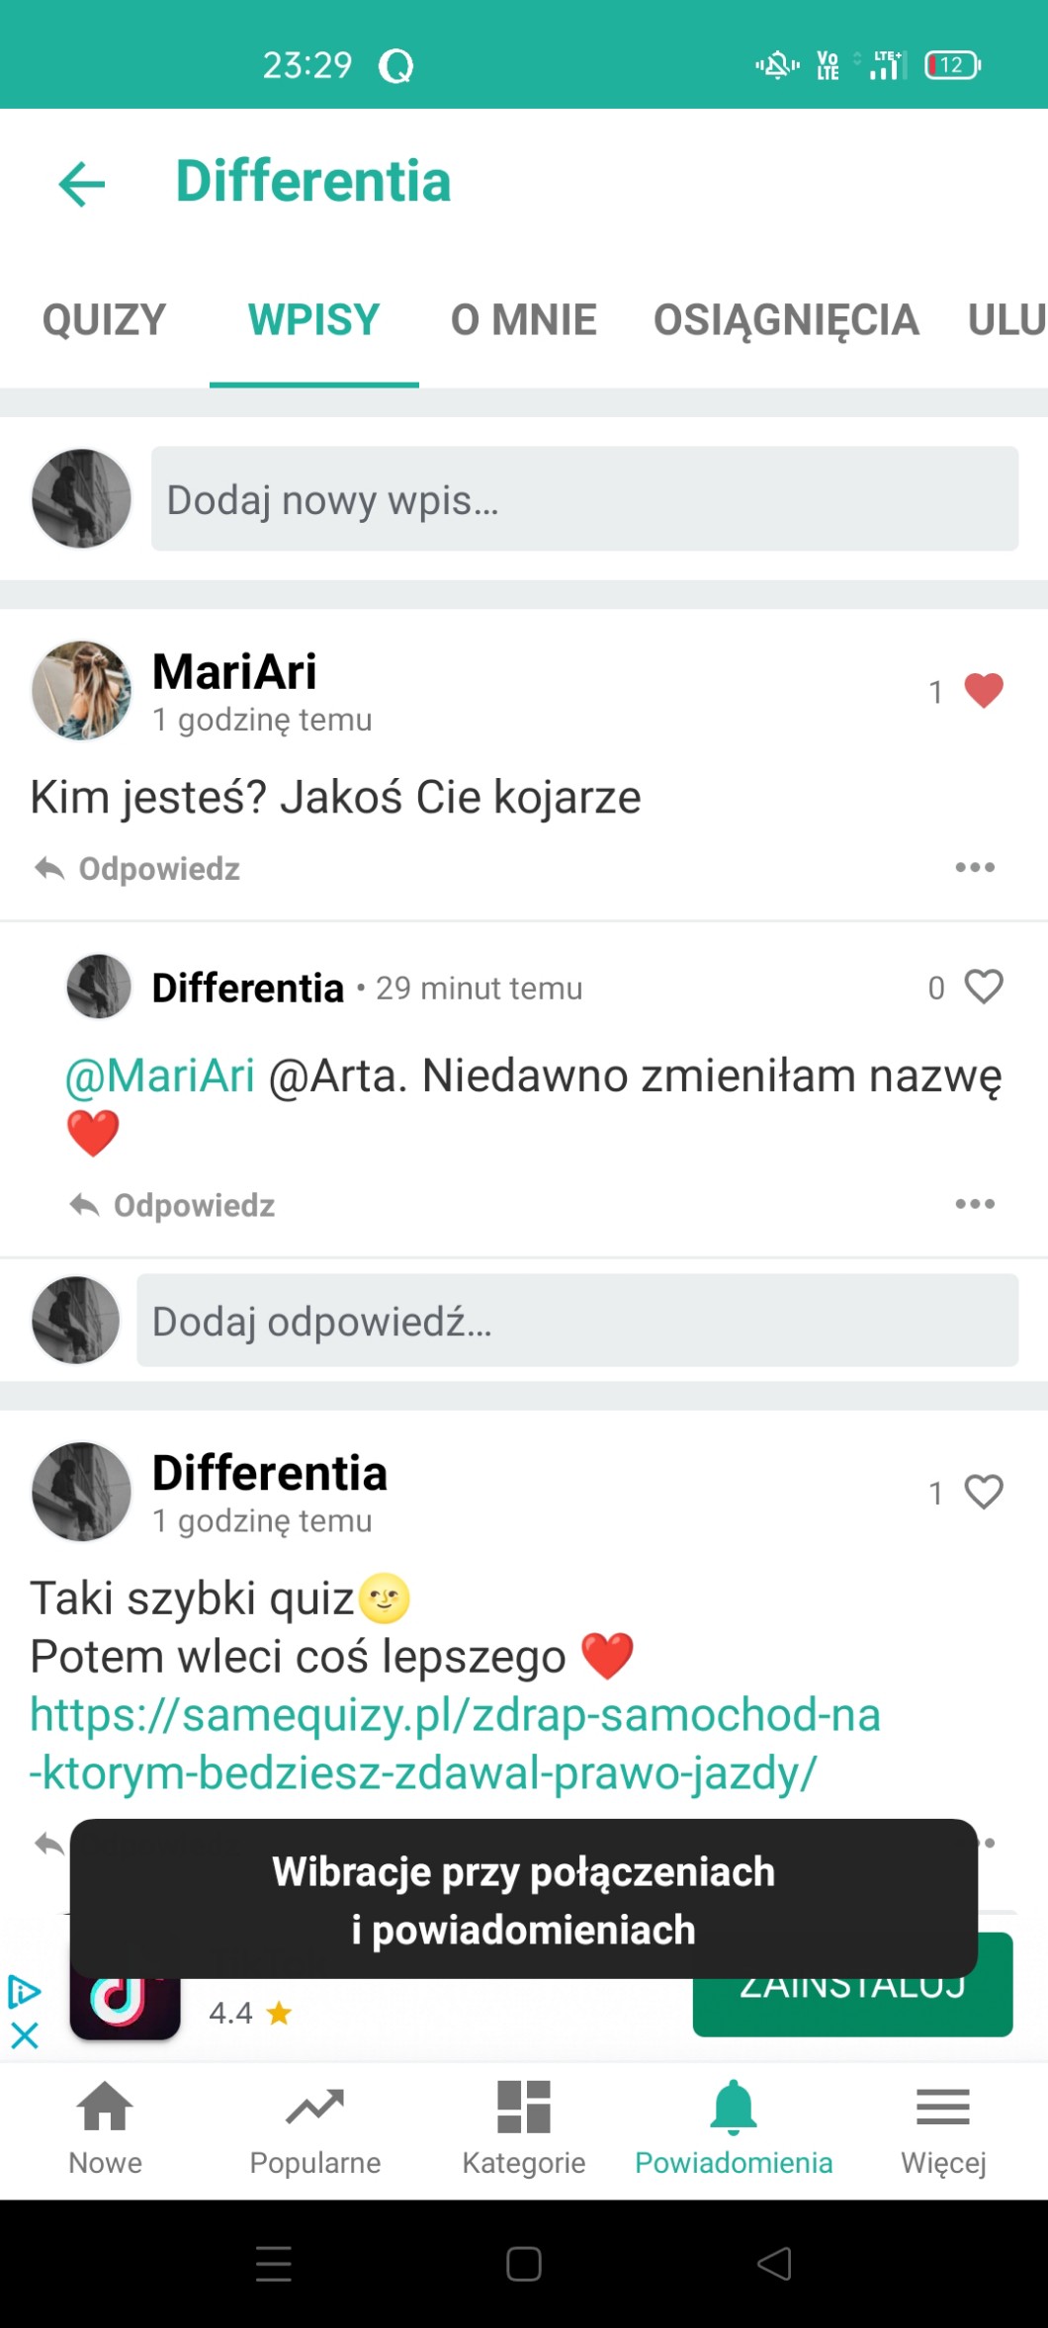
Task: Open the Więcej hamburger menu
Action: click(943, 2108)
